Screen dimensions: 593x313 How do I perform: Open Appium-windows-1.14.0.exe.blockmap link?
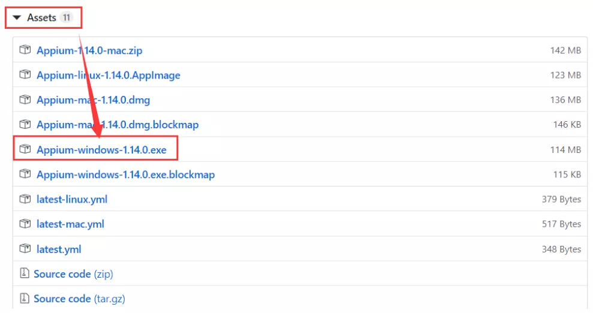coord(125,174)
